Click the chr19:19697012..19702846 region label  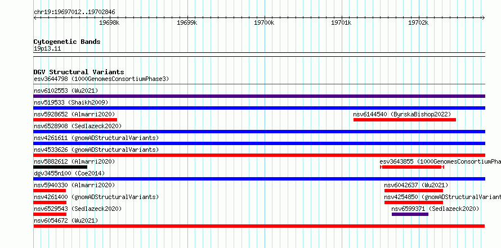point(74,12)
